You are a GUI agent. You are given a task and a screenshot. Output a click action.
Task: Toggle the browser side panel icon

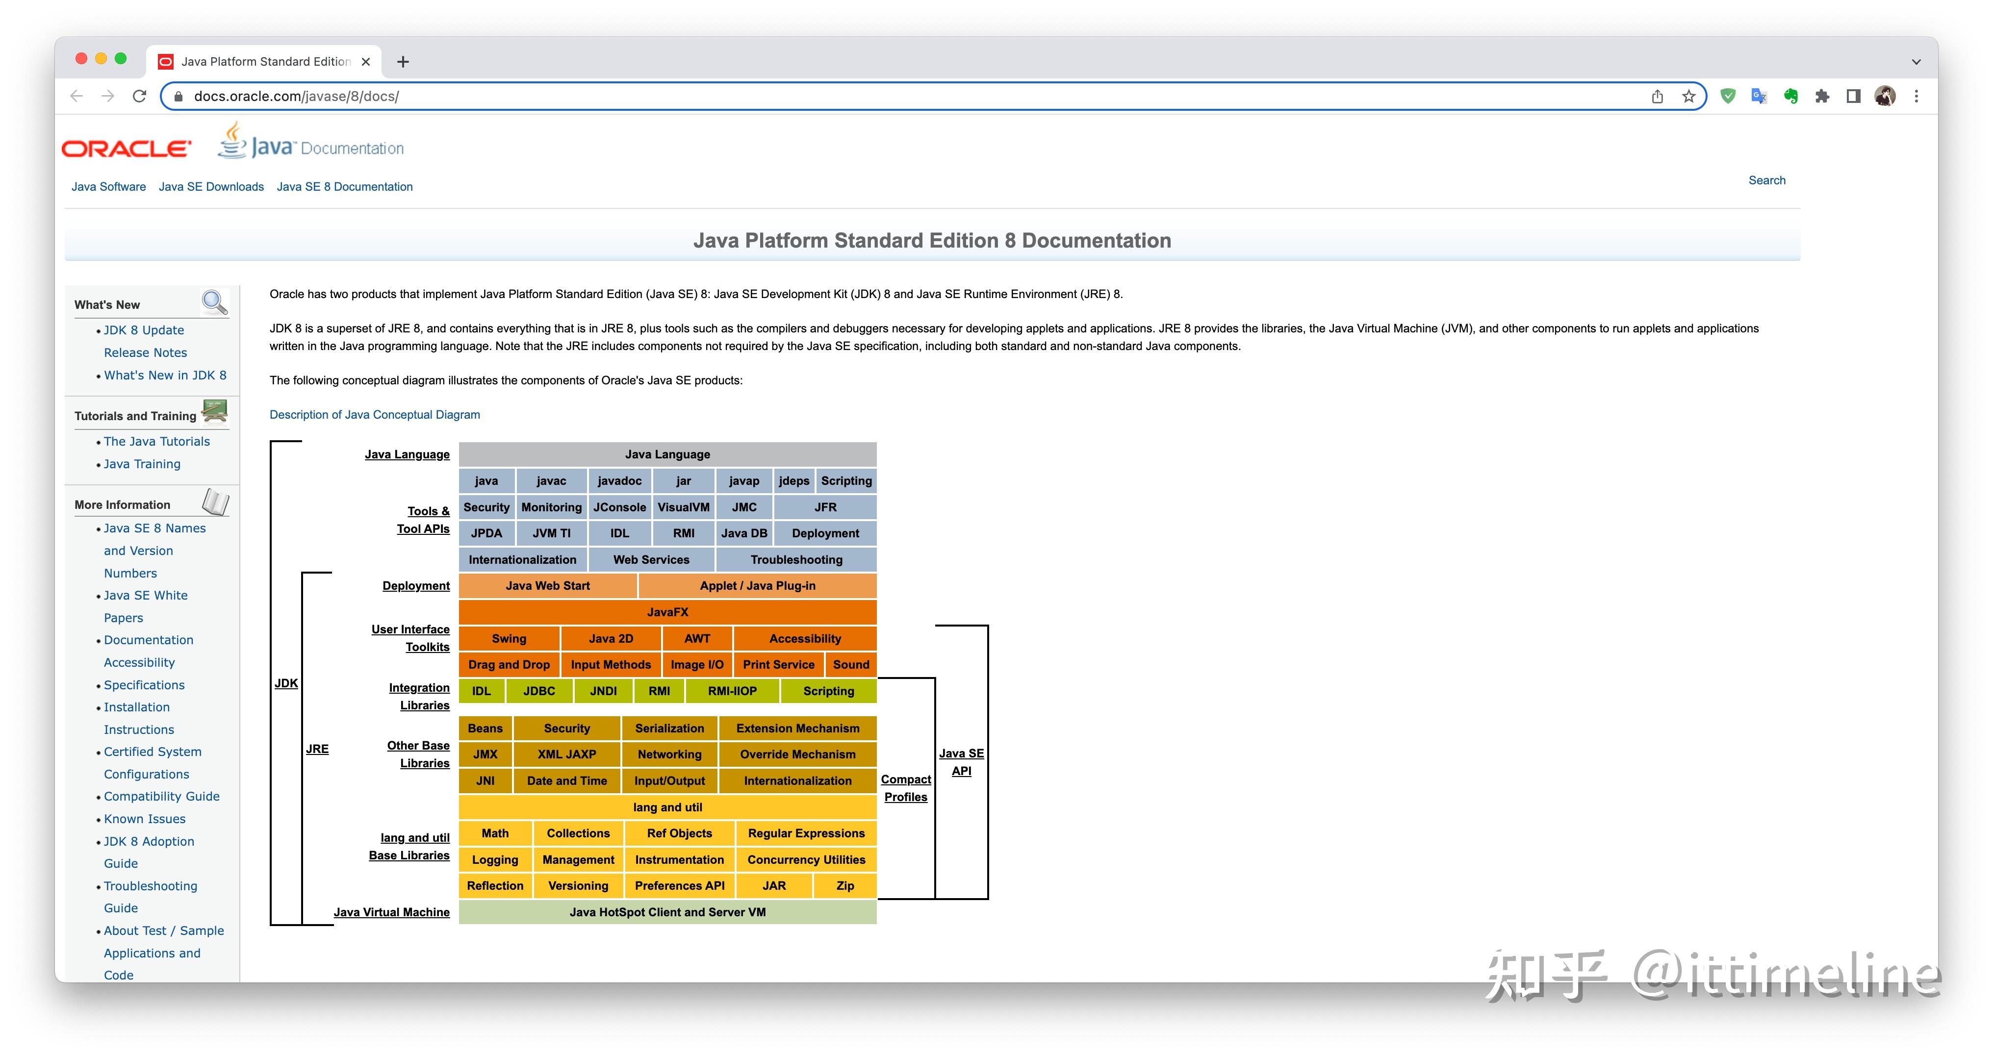pyautogui.click(x=1853, y=96)
